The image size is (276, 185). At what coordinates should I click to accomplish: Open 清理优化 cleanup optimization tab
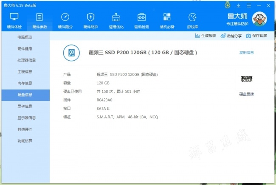pyautogui.click(x=116, y=21)
